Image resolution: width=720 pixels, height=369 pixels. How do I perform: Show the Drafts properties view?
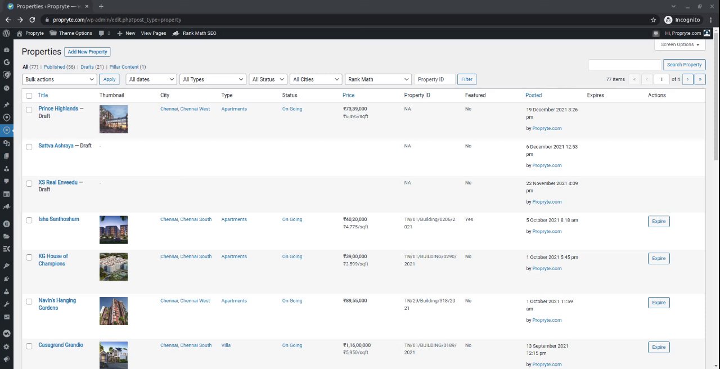pos(87,67)
